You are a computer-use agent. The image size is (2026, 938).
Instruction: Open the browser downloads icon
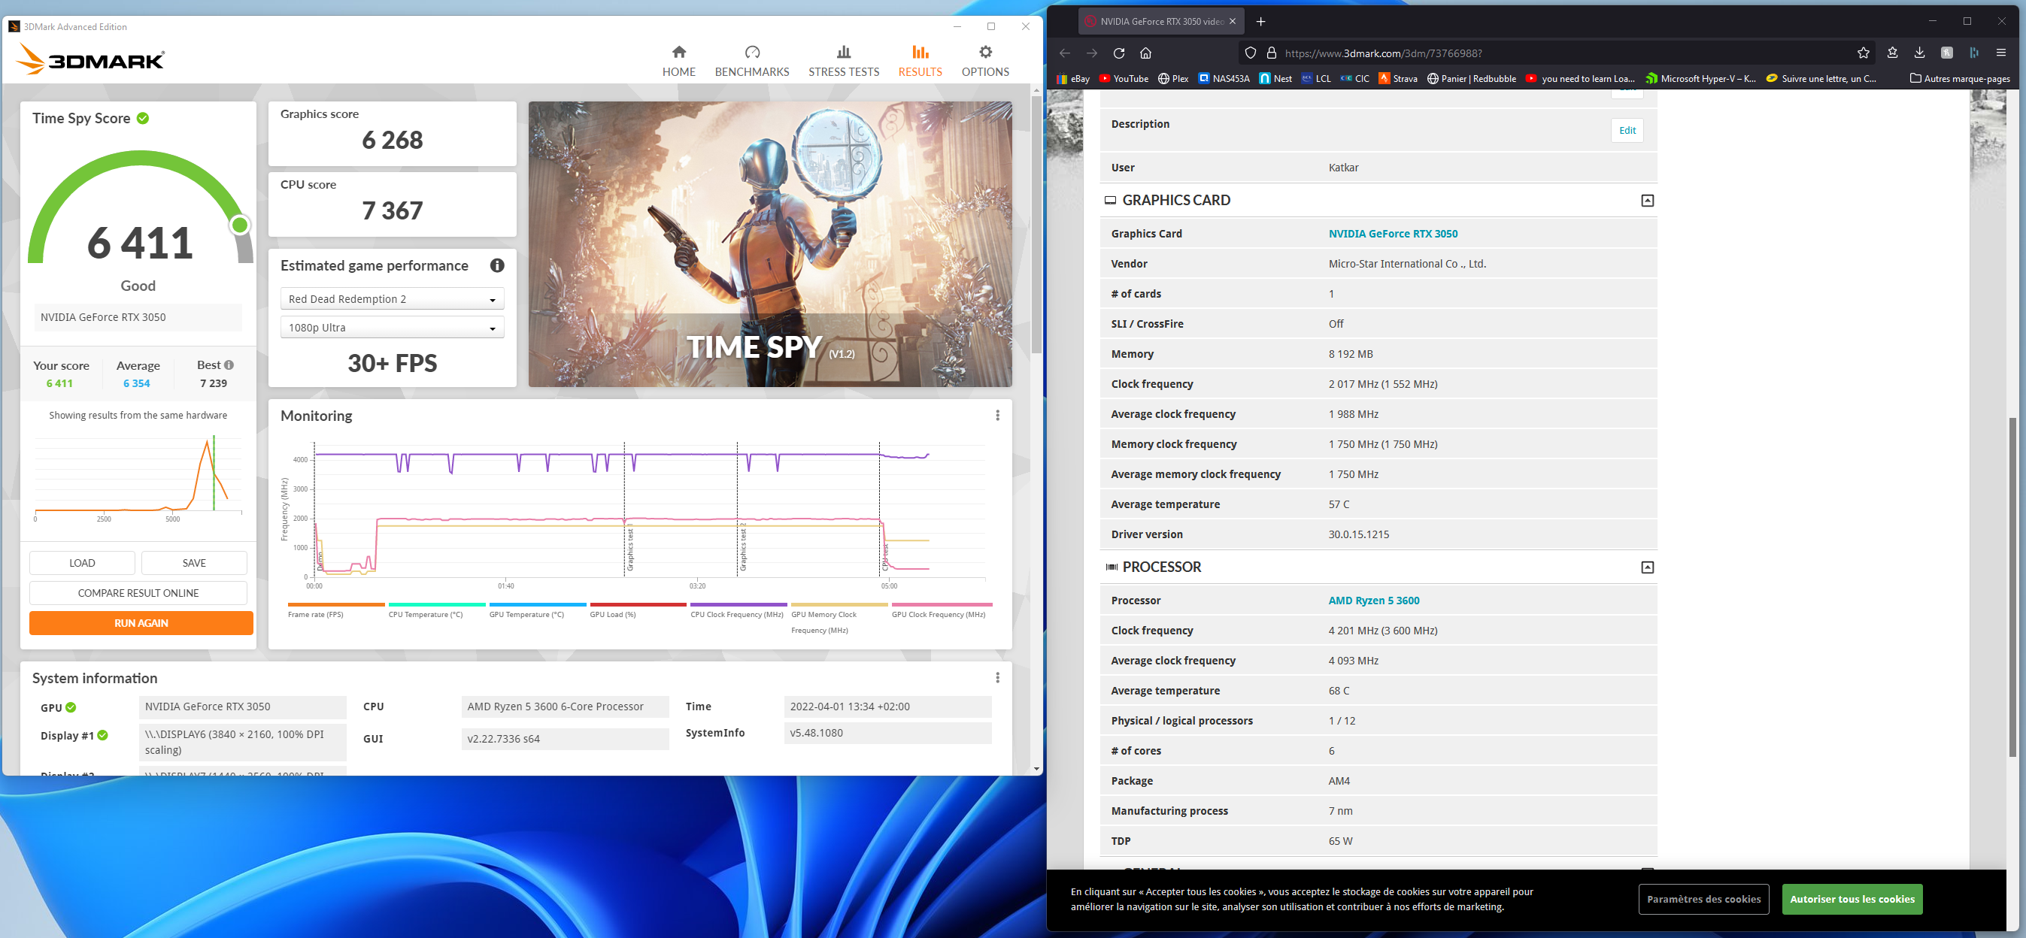click(1919, 53)
